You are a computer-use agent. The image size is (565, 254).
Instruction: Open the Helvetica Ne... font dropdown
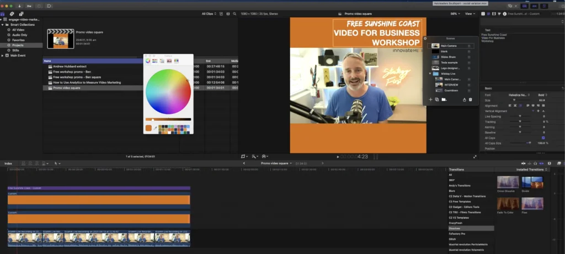point(519,95)
